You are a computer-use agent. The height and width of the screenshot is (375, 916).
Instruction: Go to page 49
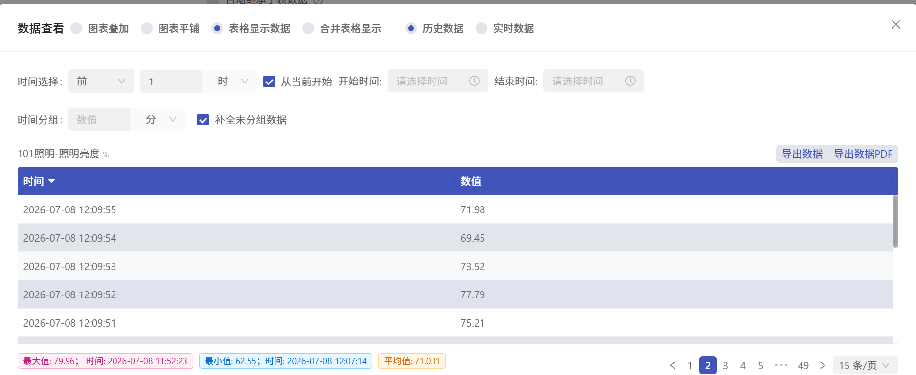point(803,365)
